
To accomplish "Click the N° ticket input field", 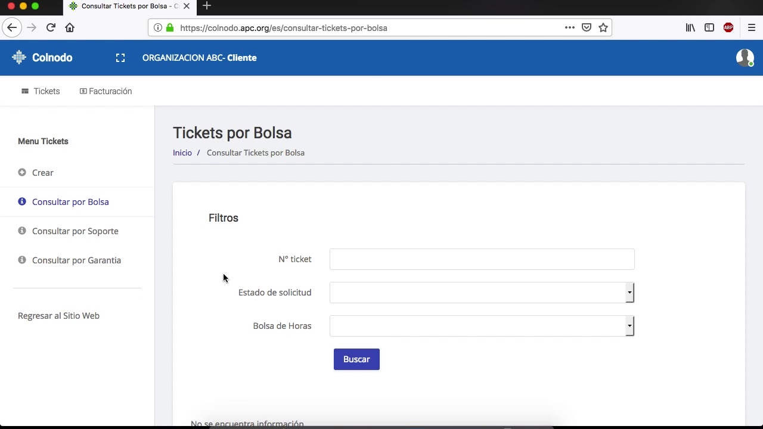I will pos(482,259).
